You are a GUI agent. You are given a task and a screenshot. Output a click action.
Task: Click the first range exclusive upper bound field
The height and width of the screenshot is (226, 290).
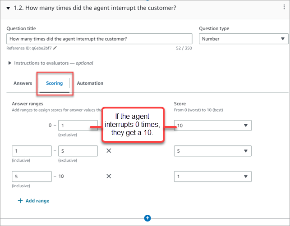pyautogui.click(x=78, y=126)
